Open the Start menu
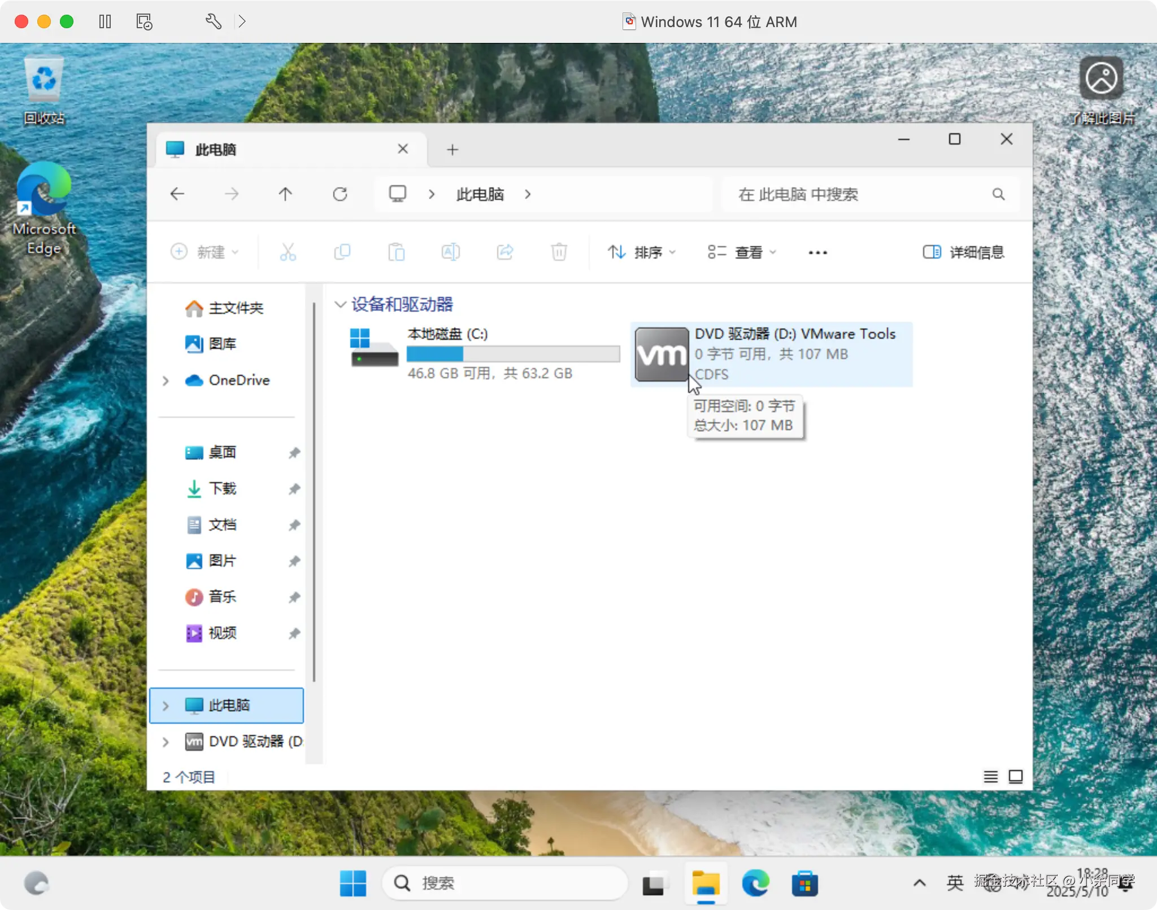The width and height of the screenshot is (1157, 910). pos(353,883)
